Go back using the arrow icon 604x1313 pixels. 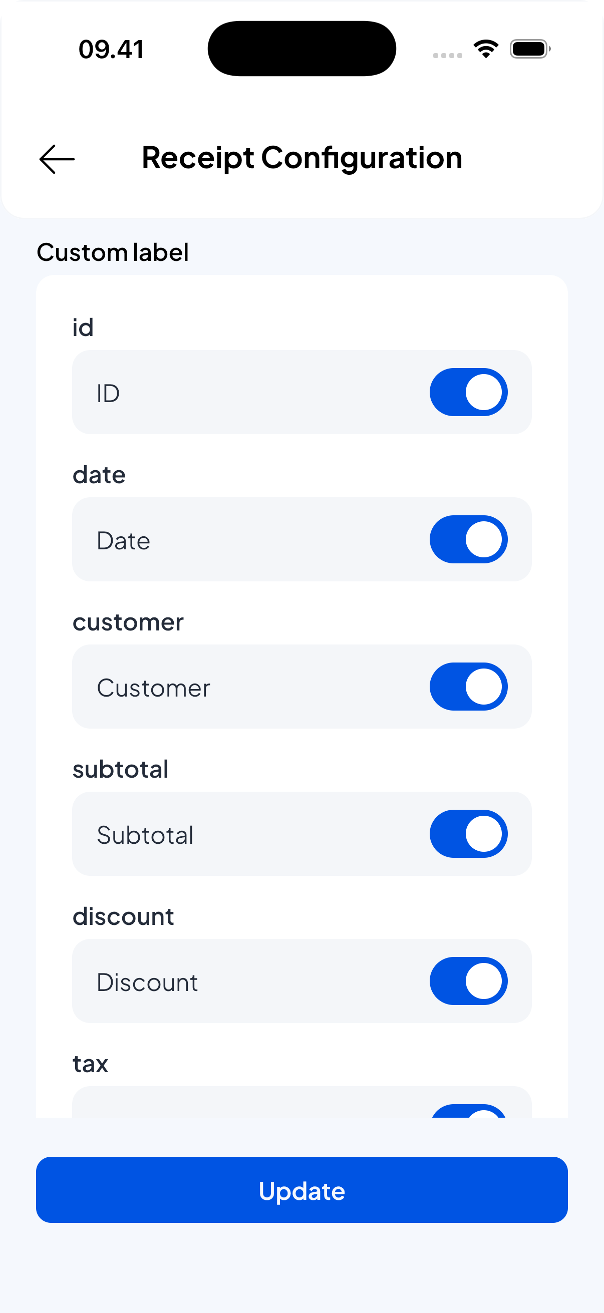point(57,159)
